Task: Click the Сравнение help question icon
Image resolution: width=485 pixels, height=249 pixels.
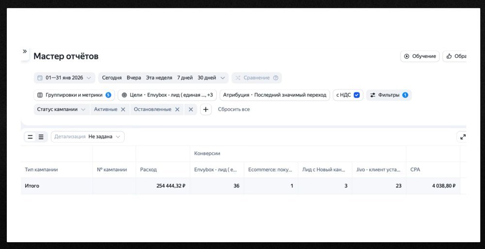Action: pyautogui.click(x=275, y=78)
